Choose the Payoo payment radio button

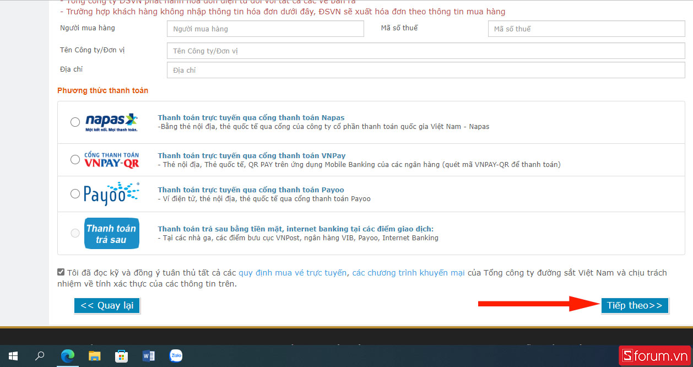coord(75,194)
